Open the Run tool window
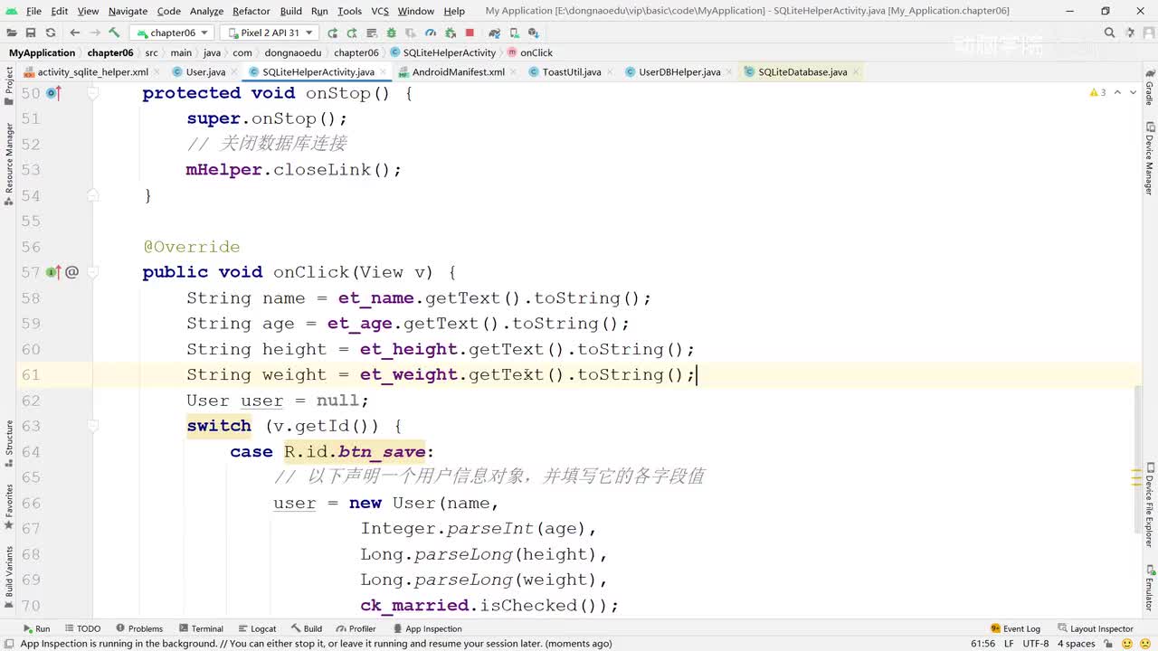Screen dimensions: 1158x651 click(35, 628)
